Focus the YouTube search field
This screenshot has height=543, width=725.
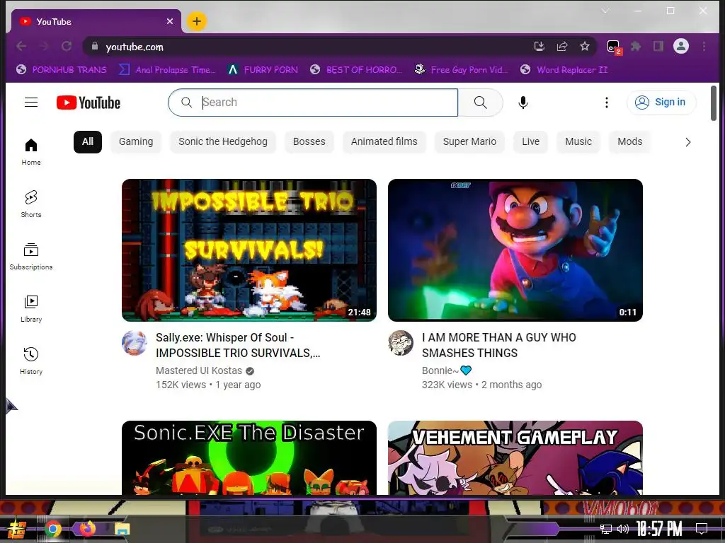[x=313, y=103]
